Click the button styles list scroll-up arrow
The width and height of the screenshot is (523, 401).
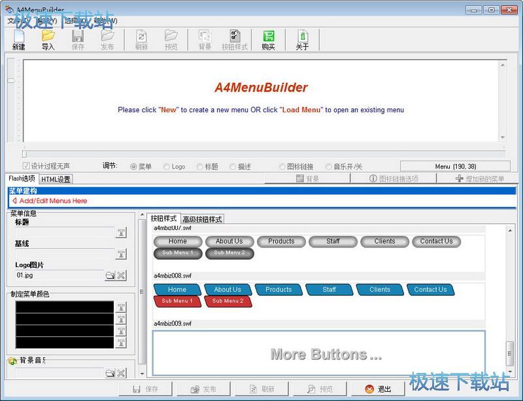[510, 231]
